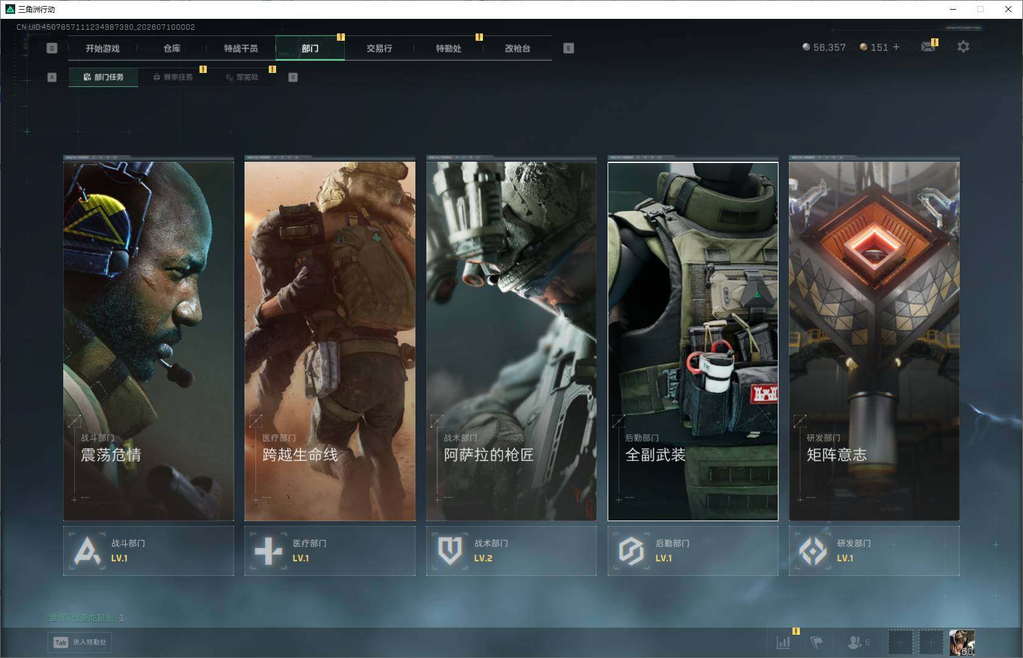
Task: Open the friends list icon
Action: coord(858,642)
